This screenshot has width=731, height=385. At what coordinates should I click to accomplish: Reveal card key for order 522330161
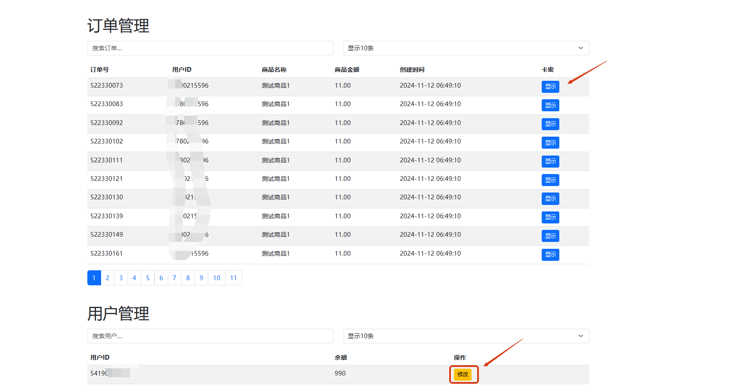click(x=550, y=255)
